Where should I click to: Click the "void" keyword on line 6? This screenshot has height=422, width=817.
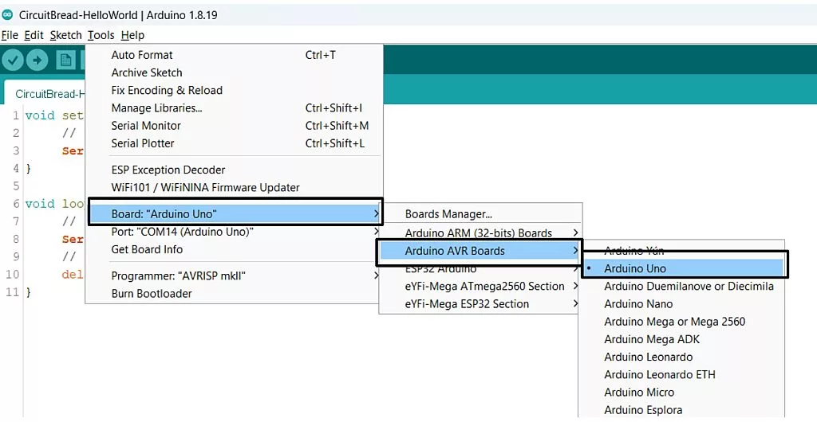click(40, 204)
